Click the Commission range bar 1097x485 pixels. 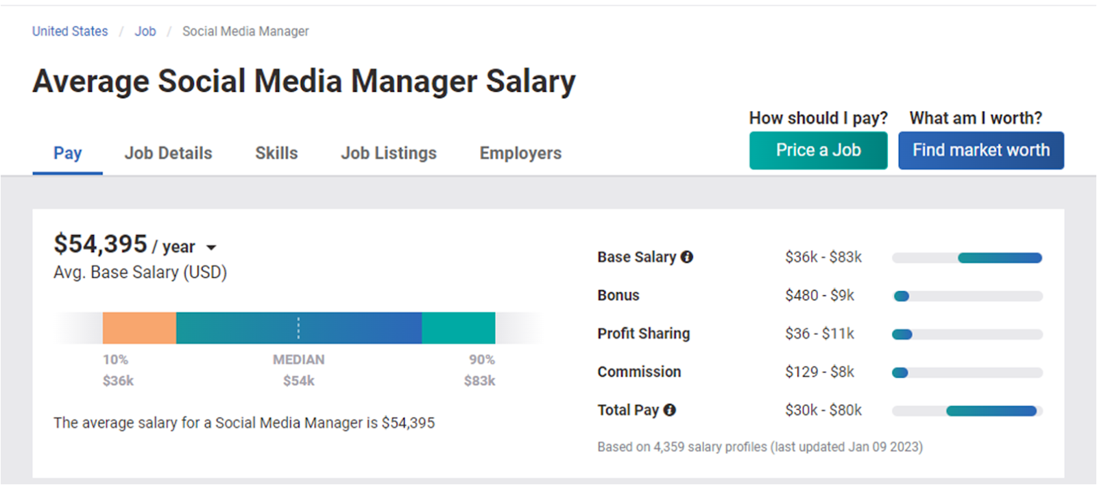[x=967, y=373]
